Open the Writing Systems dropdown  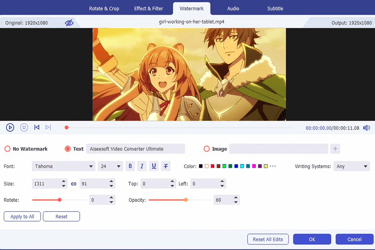coord(351,166)
